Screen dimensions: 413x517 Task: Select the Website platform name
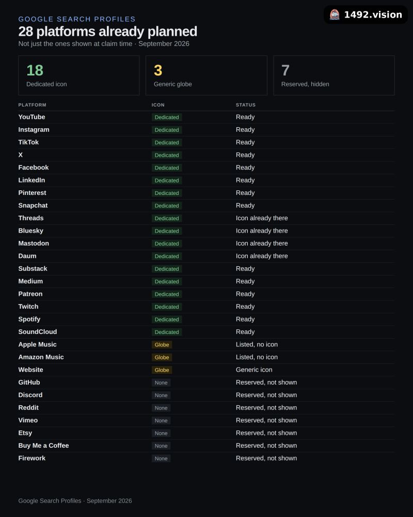pyautogui.click(x=30, y=370)
